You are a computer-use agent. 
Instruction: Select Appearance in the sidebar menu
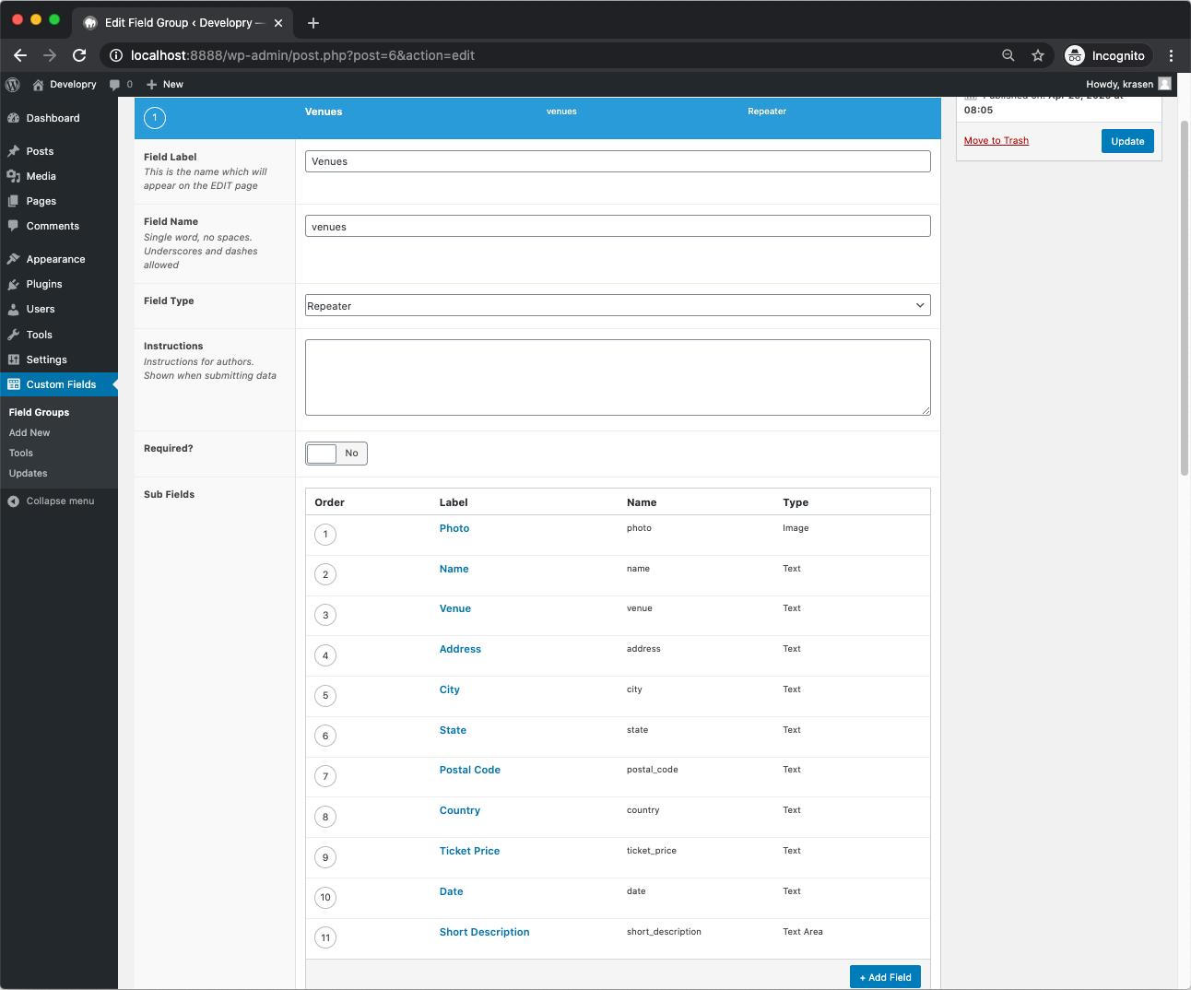pos(55,259)
